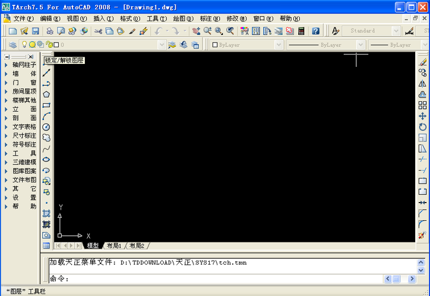Click the Print icon
Viewport: 430px width, 296px height.
point(50,31)
